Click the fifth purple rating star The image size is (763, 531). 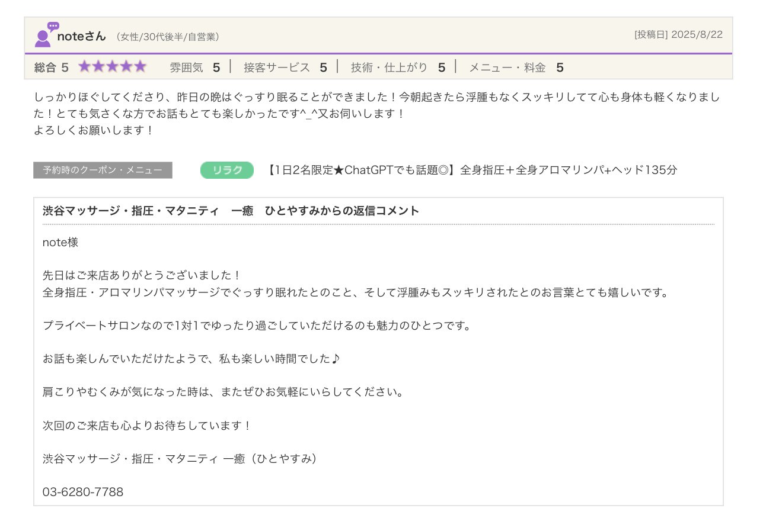pyautogui.click(x=140, y=67)
